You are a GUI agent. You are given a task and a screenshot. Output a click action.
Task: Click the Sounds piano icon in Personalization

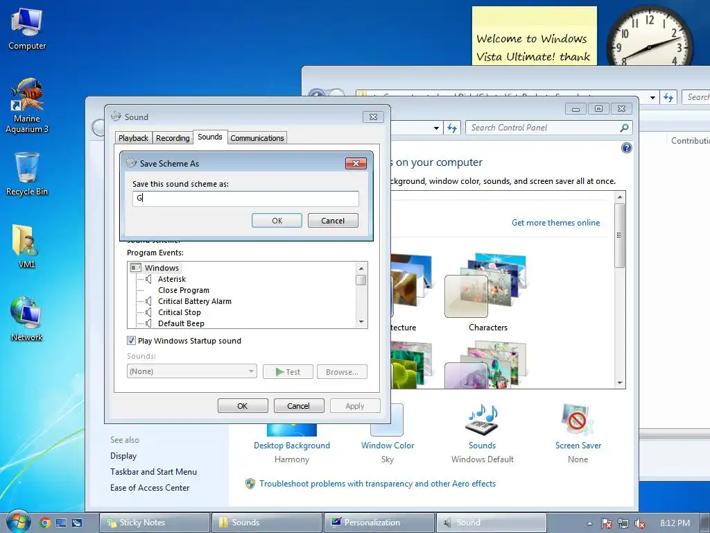(483, 419)
